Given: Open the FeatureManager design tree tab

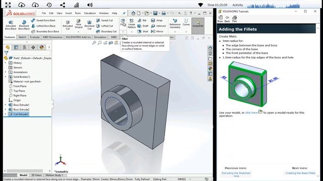Looking at the screenshot, I should point(8,47).
